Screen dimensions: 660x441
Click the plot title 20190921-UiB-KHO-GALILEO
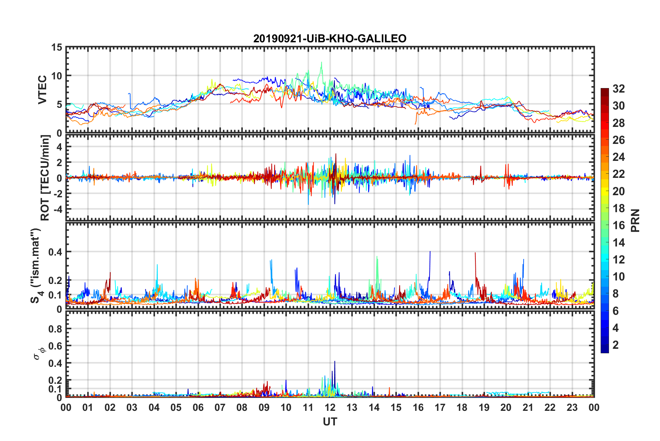point(330,38)
